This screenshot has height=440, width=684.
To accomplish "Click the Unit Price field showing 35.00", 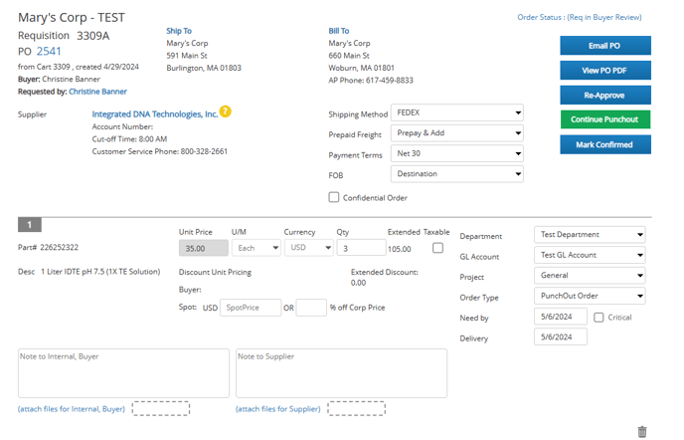I will [x=203, y=248].
